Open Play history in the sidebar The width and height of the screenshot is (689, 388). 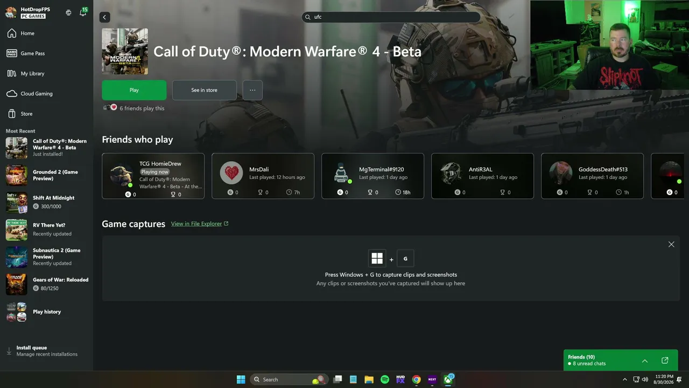46,312
